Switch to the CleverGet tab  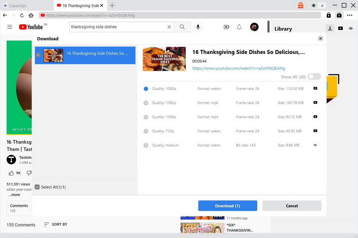[27, 6]
